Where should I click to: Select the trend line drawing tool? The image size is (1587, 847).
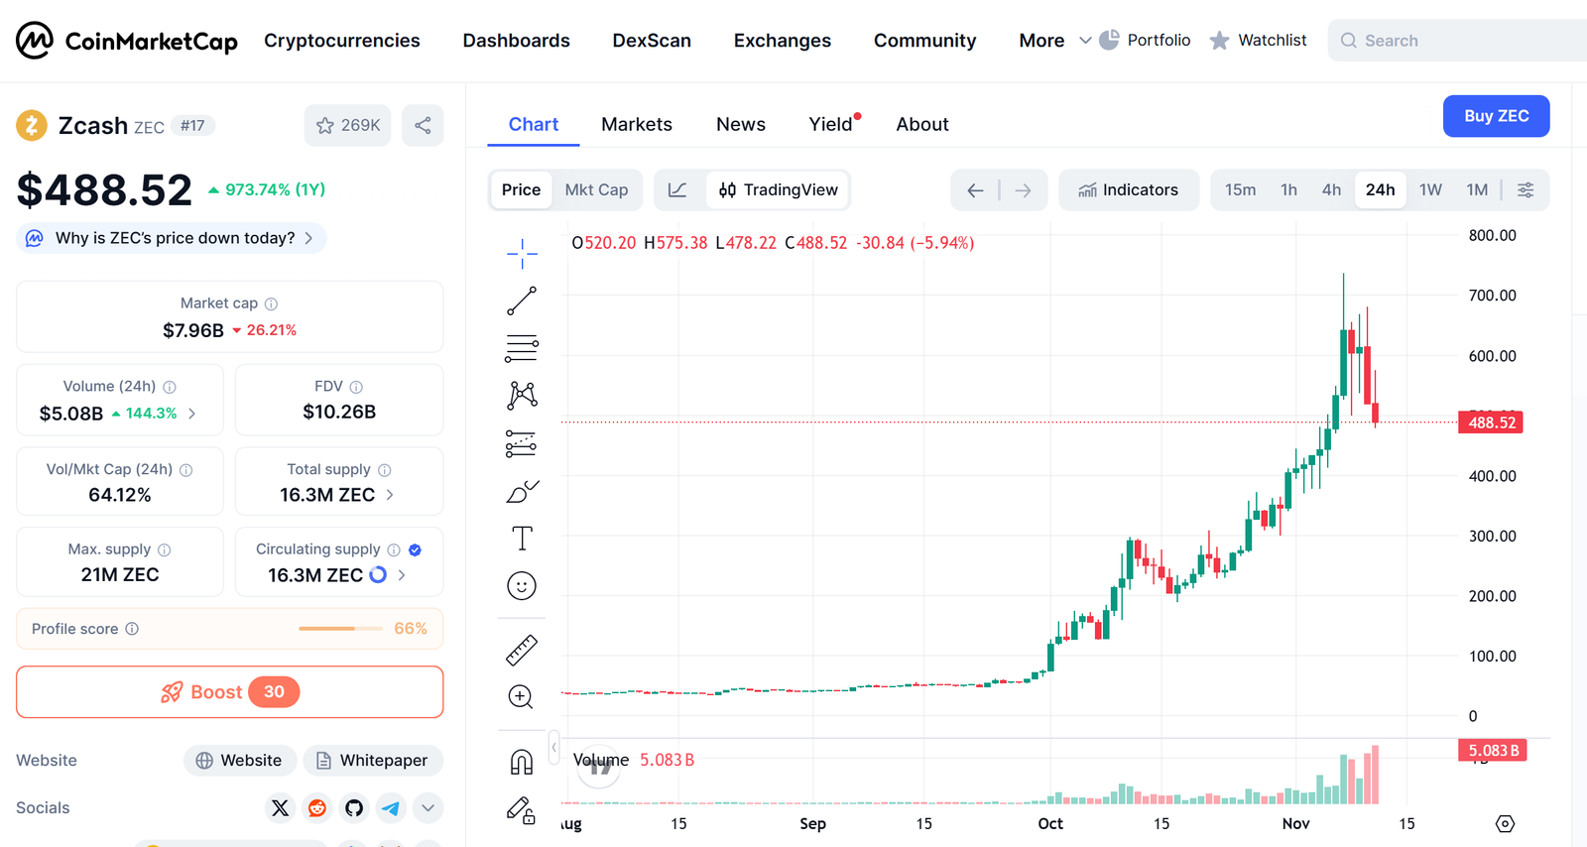pyautogui.click(x=522, y=302)
